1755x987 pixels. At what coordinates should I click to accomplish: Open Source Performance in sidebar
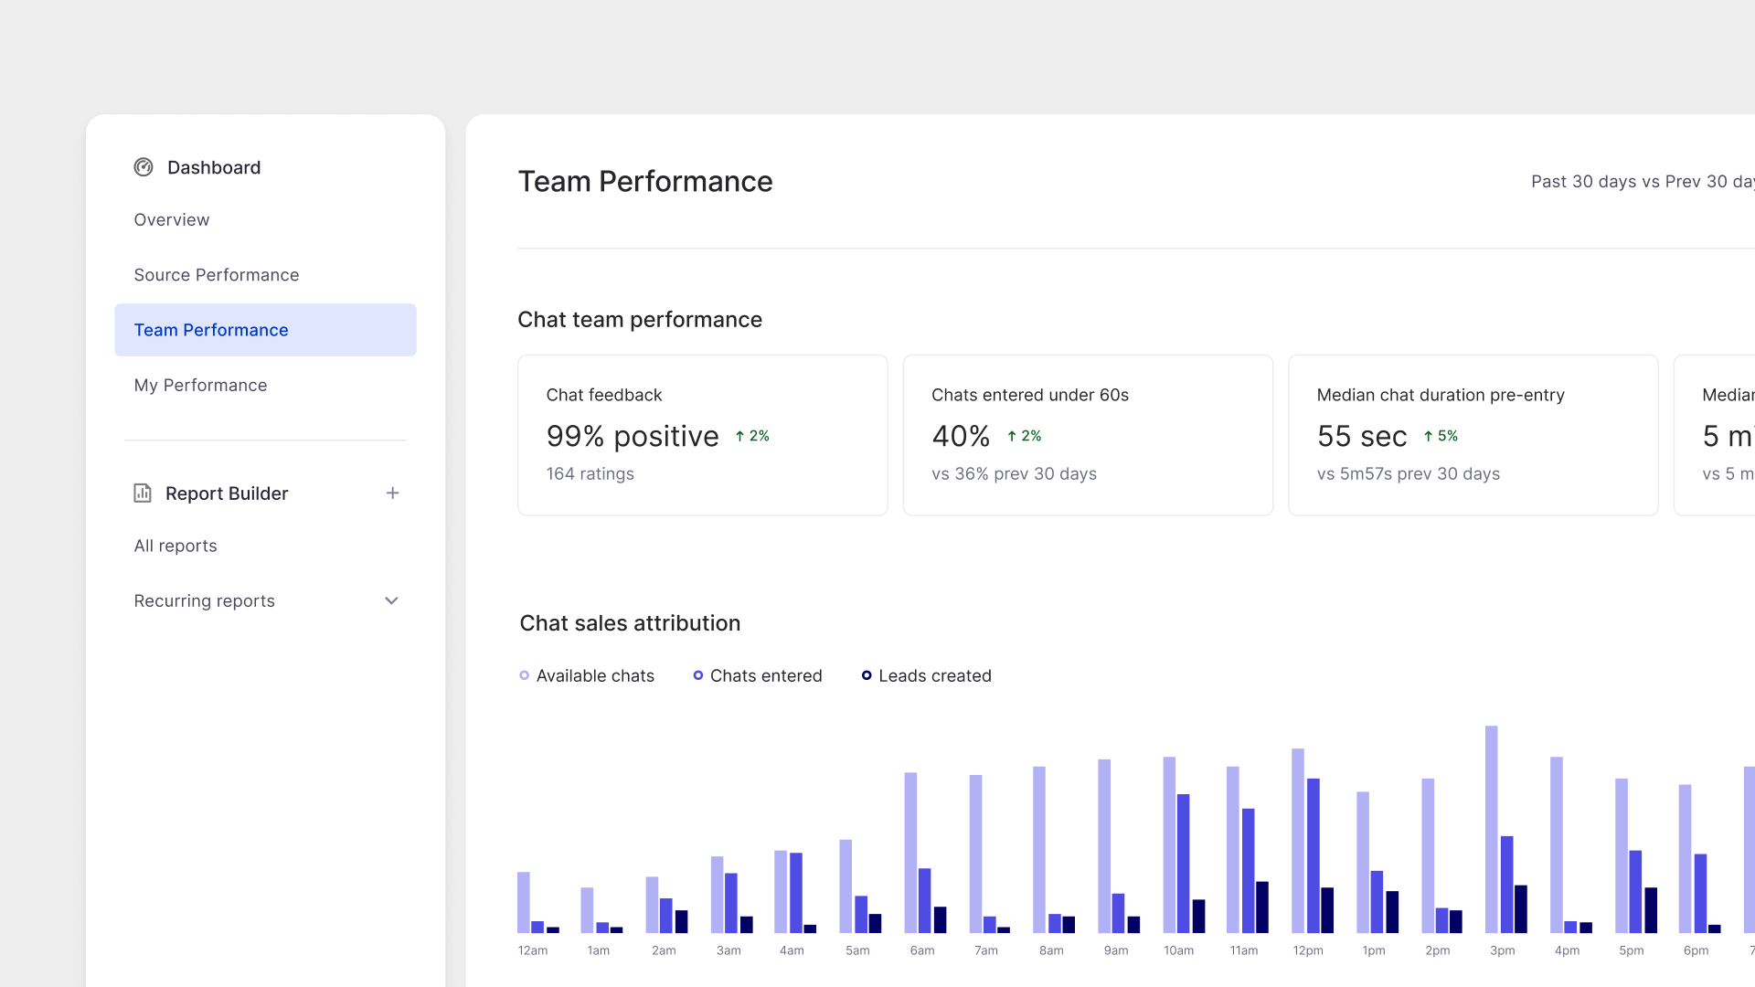pos(217,275)
